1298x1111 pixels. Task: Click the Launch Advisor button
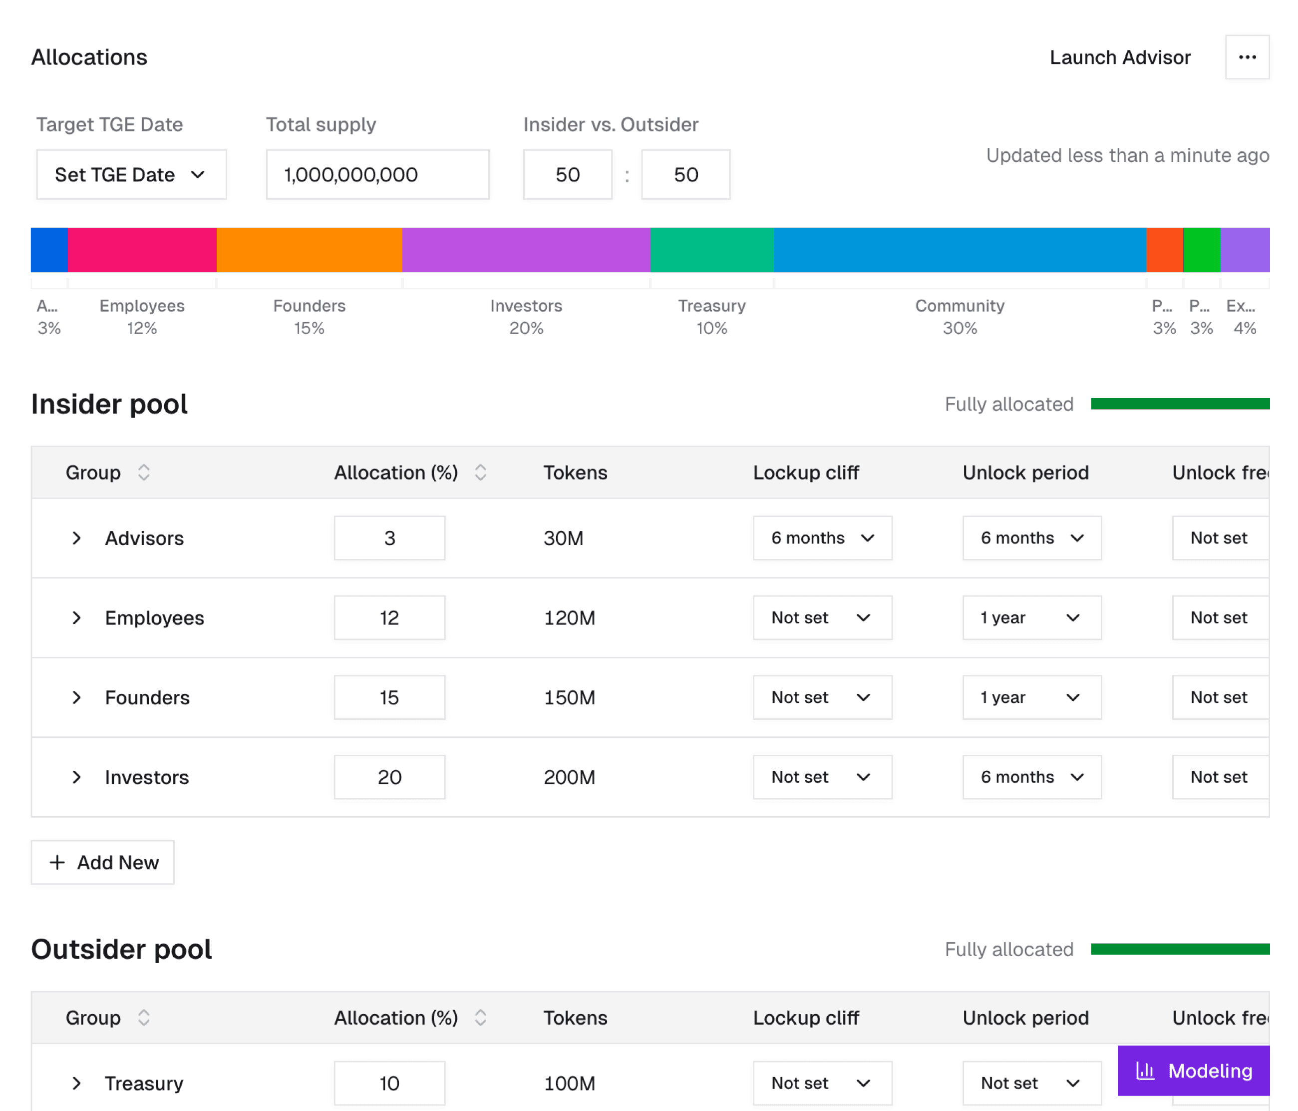click(x=1119, y=57)
